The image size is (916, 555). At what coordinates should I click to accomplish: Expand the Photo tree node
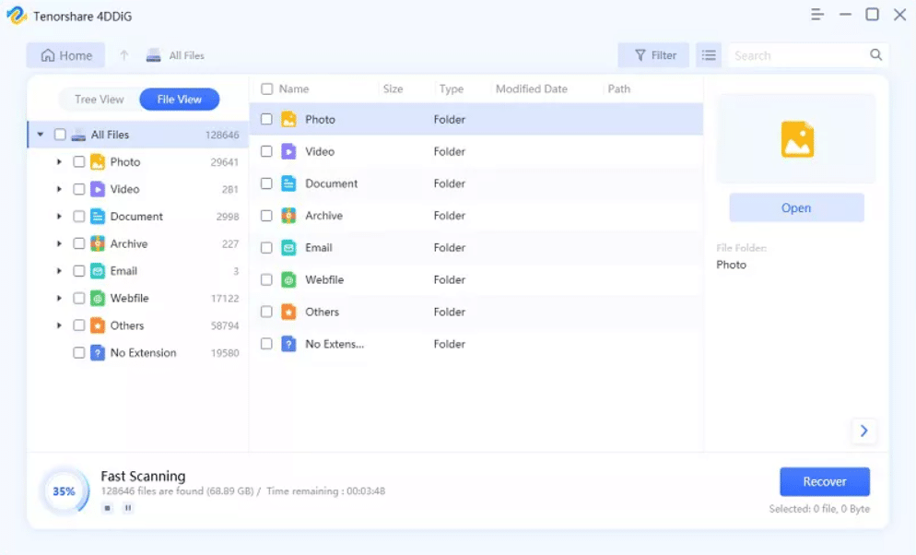pyautogui.click(x=60, y=162)
